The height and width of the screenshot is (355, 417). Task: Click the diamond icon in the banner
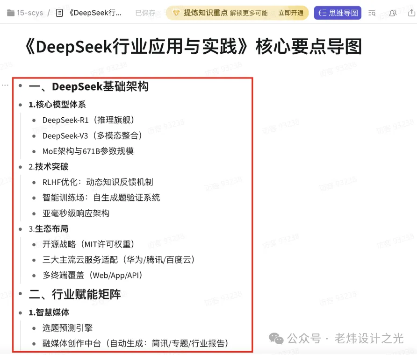[176, 13]
